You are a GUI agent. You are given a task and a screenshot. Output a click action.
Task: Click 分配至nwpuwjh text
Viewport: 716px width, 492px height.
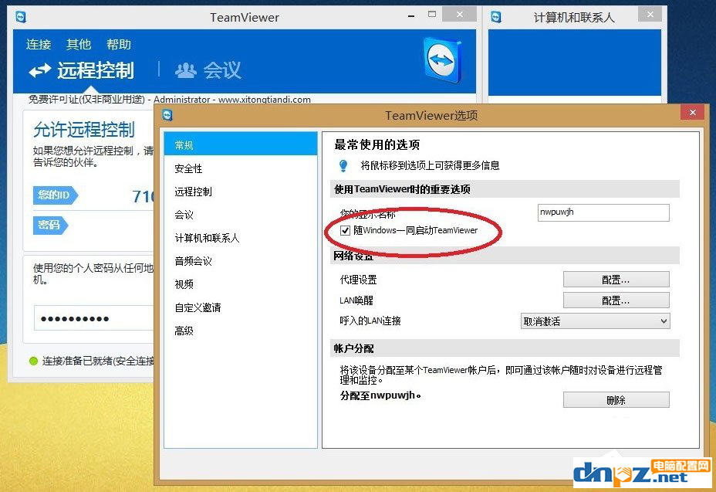coord(380,395)
